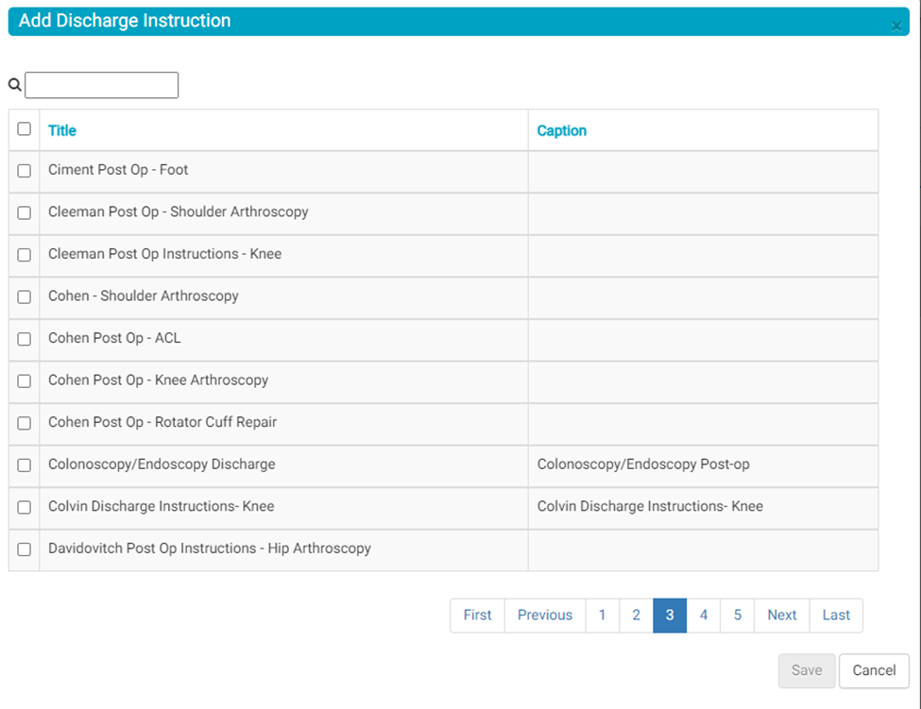Click the search magnifier icon

pos(15,85)
